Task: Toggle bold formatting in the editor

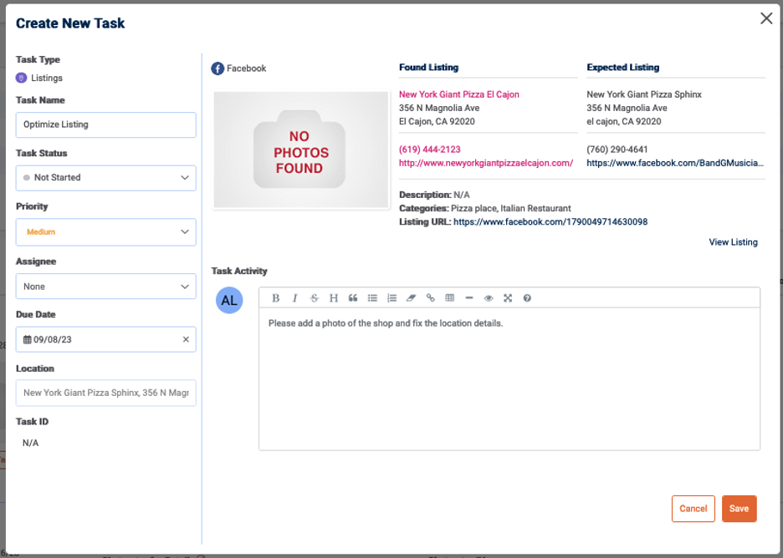Action: click(275, 298)
